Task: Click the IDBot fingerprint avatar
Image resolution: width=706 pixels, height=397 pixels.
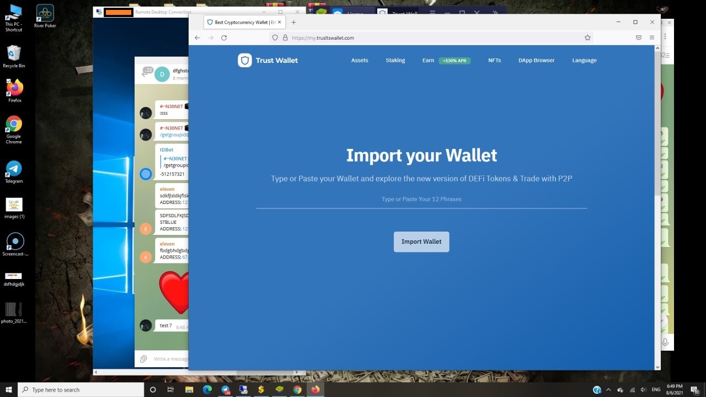Action: click(x=146, y=174)
